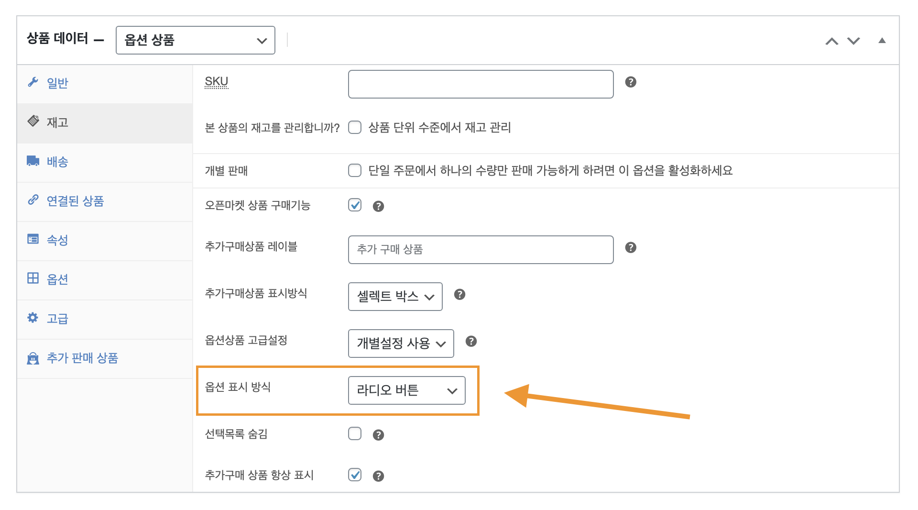This screenshot has width=918, height=510.
Task: Collapse the 상품 데이터 panel triangle
Action: coord(882,41)
